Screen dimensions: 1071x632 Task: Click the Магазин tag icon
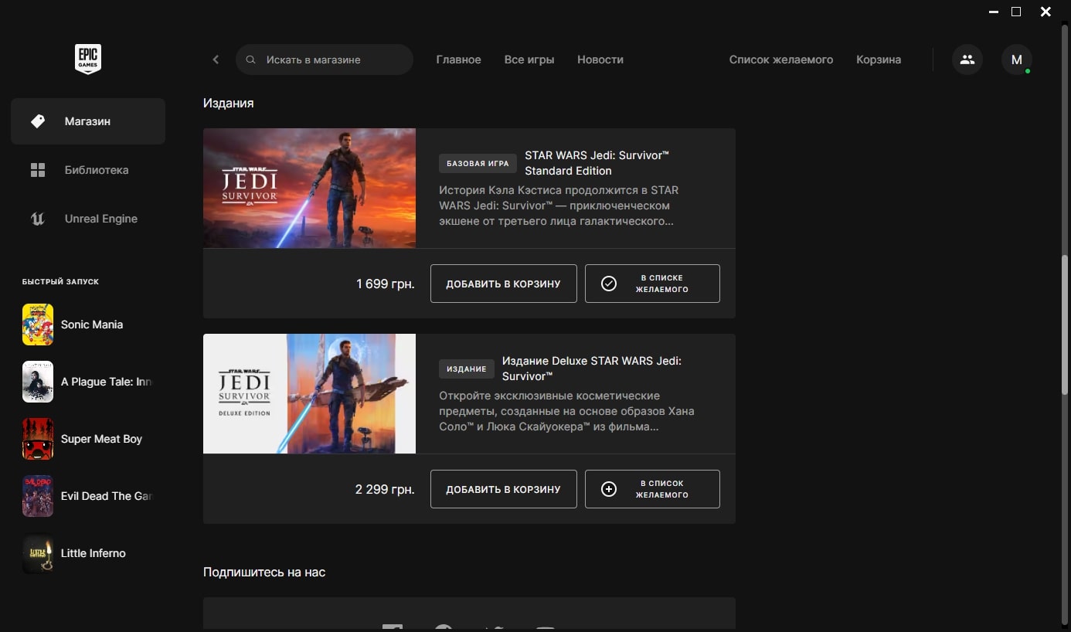tap(38, 121)
